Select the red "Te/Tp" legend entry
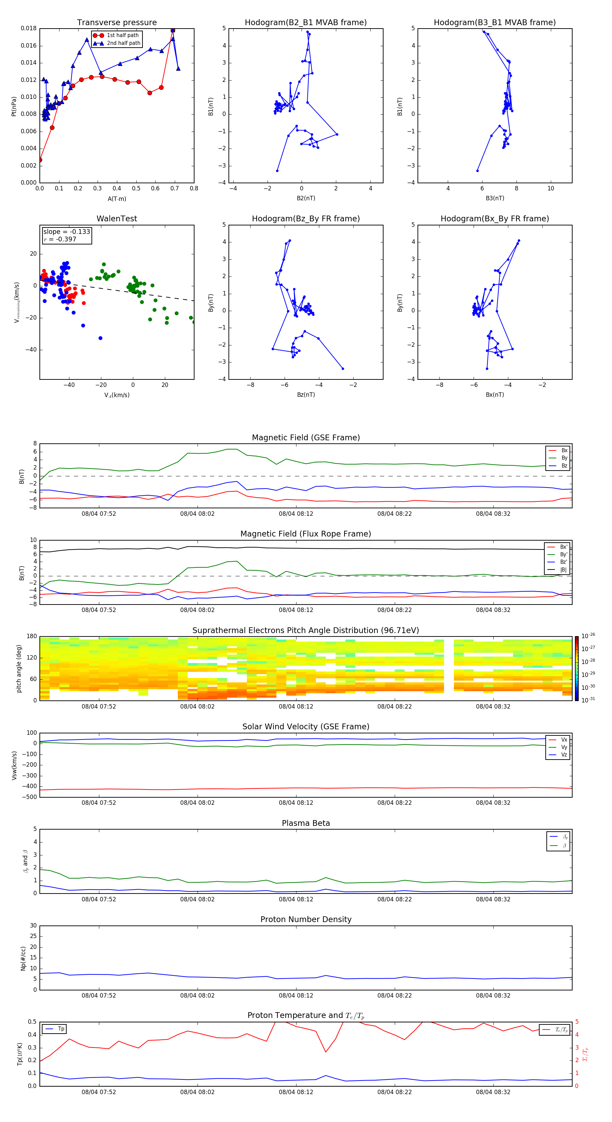The image size is (612, 1122). (x=555, y=1030)
